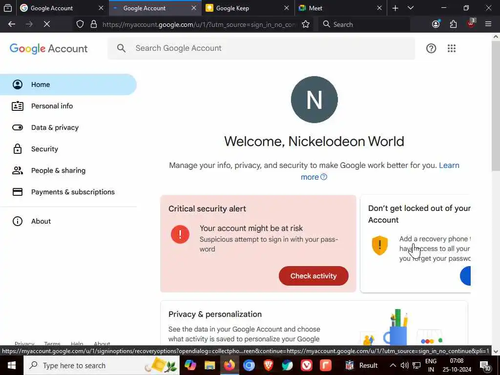
Task: Click the tracking protection shield icon
Action: tap(80, 24)
